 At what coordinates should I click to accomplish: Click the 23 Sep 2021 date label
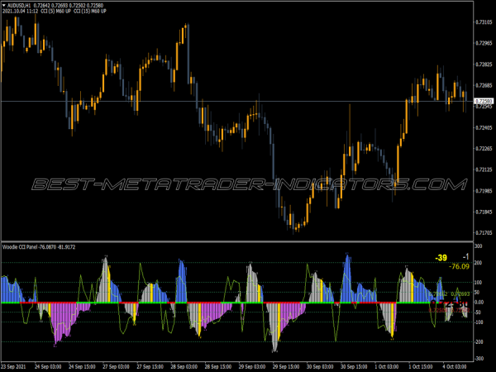click(x=17, y=366)
